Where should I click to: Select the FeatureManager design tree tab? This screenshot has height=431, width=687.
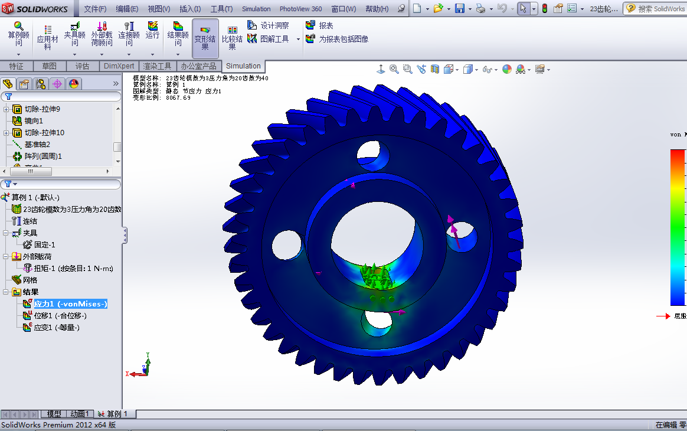[8, 83]
